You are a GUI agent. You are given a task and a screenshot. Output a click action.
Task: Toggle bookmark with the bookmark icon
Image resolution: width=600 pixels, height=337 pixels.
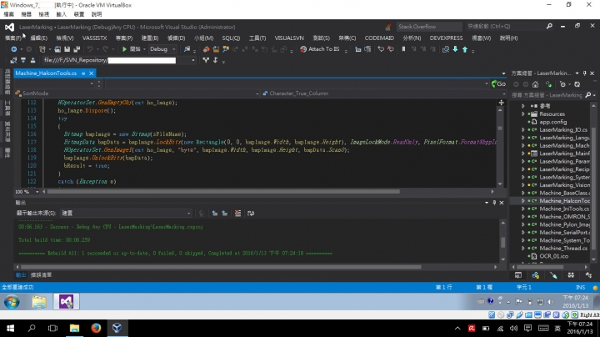[x=403, y=49]
